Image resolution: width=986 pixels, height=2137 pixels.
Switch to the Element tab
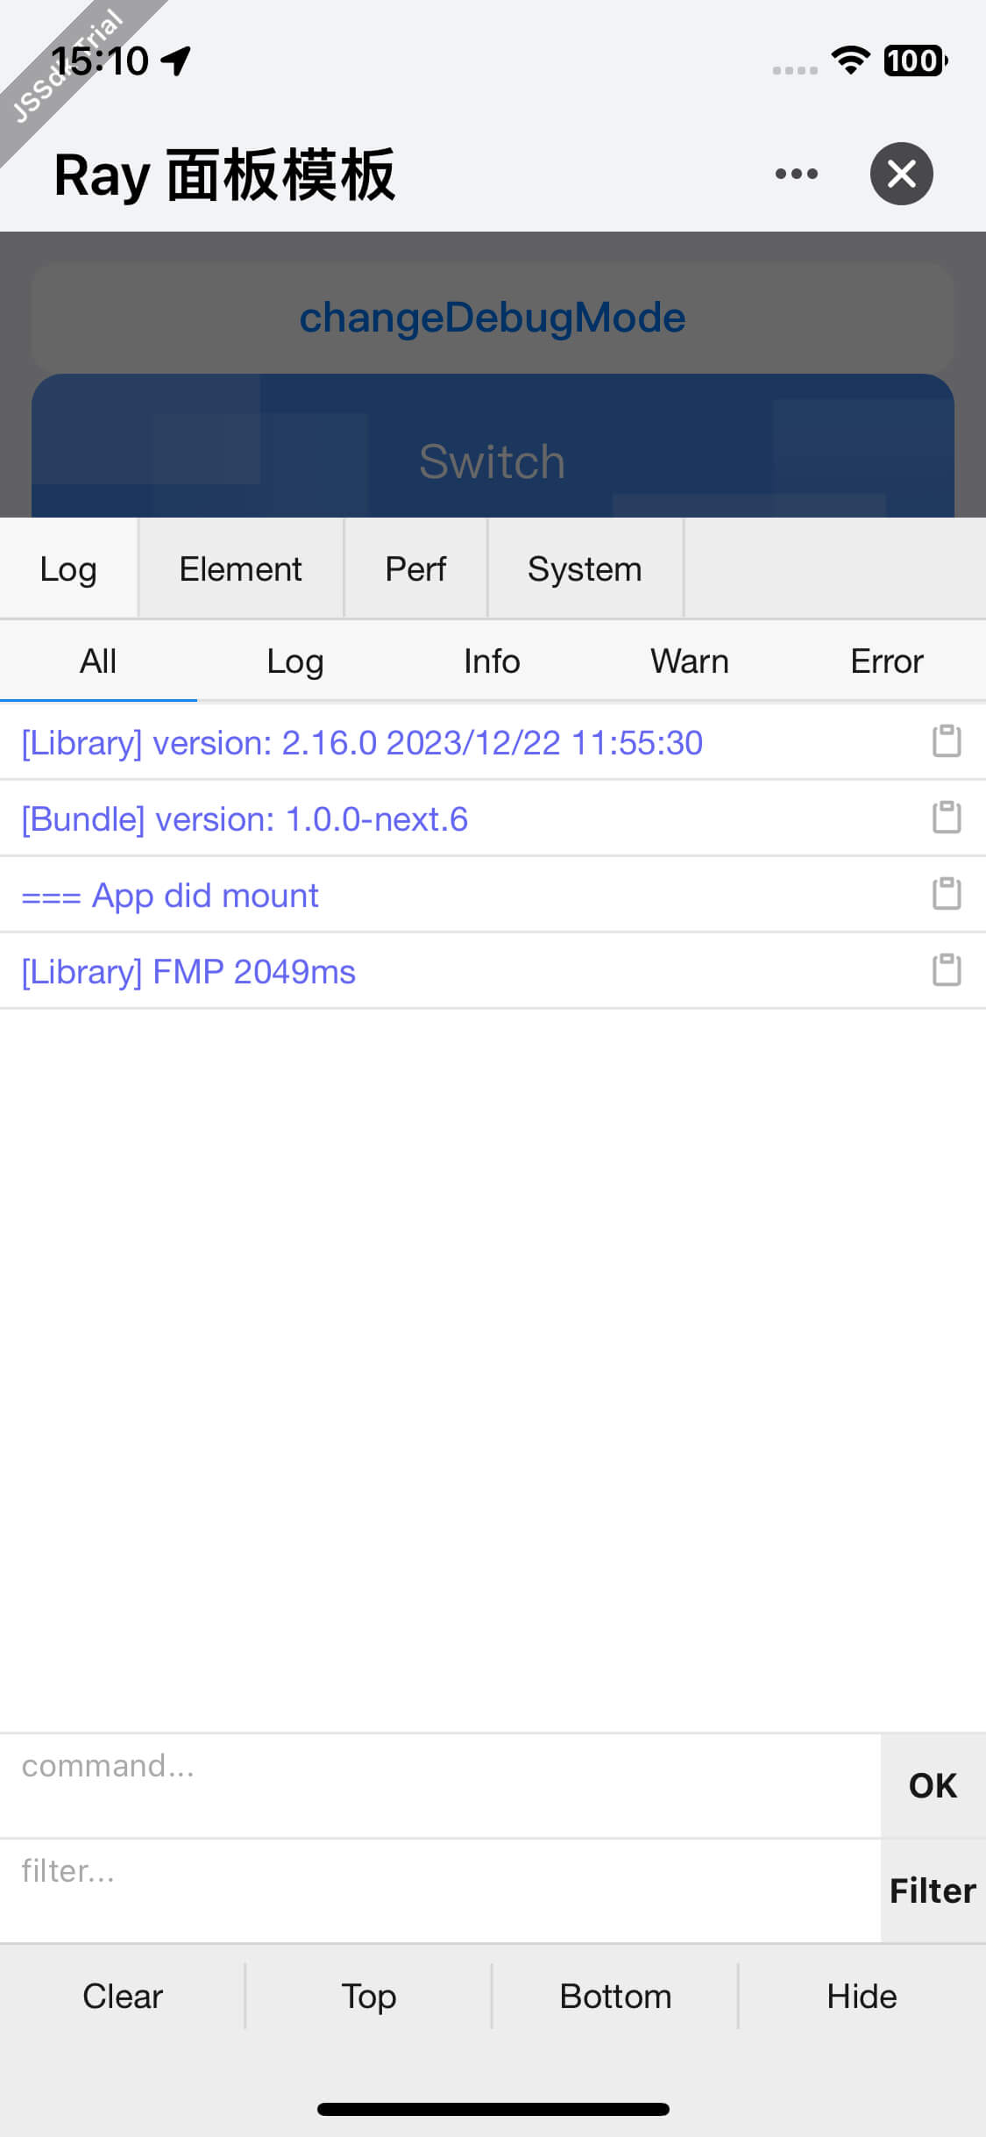coord(240,569)
